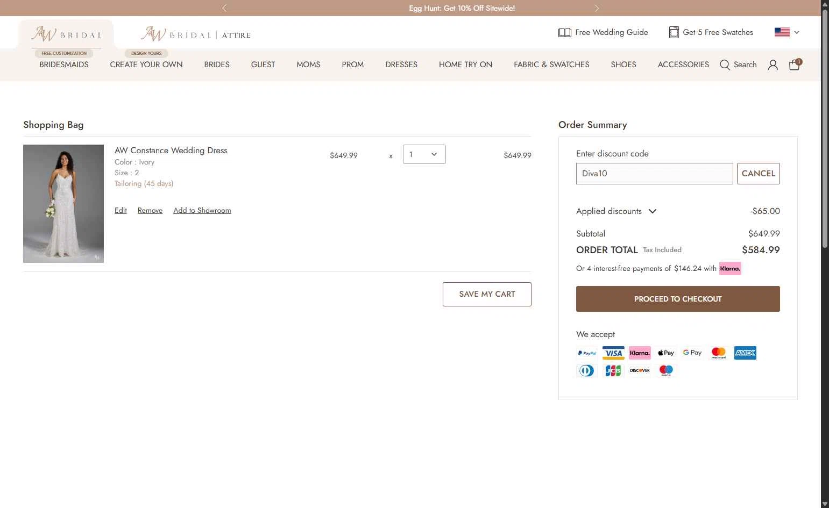Click the next announcement arrow in banner
829x508 pixels.
(x=597, y=8)
